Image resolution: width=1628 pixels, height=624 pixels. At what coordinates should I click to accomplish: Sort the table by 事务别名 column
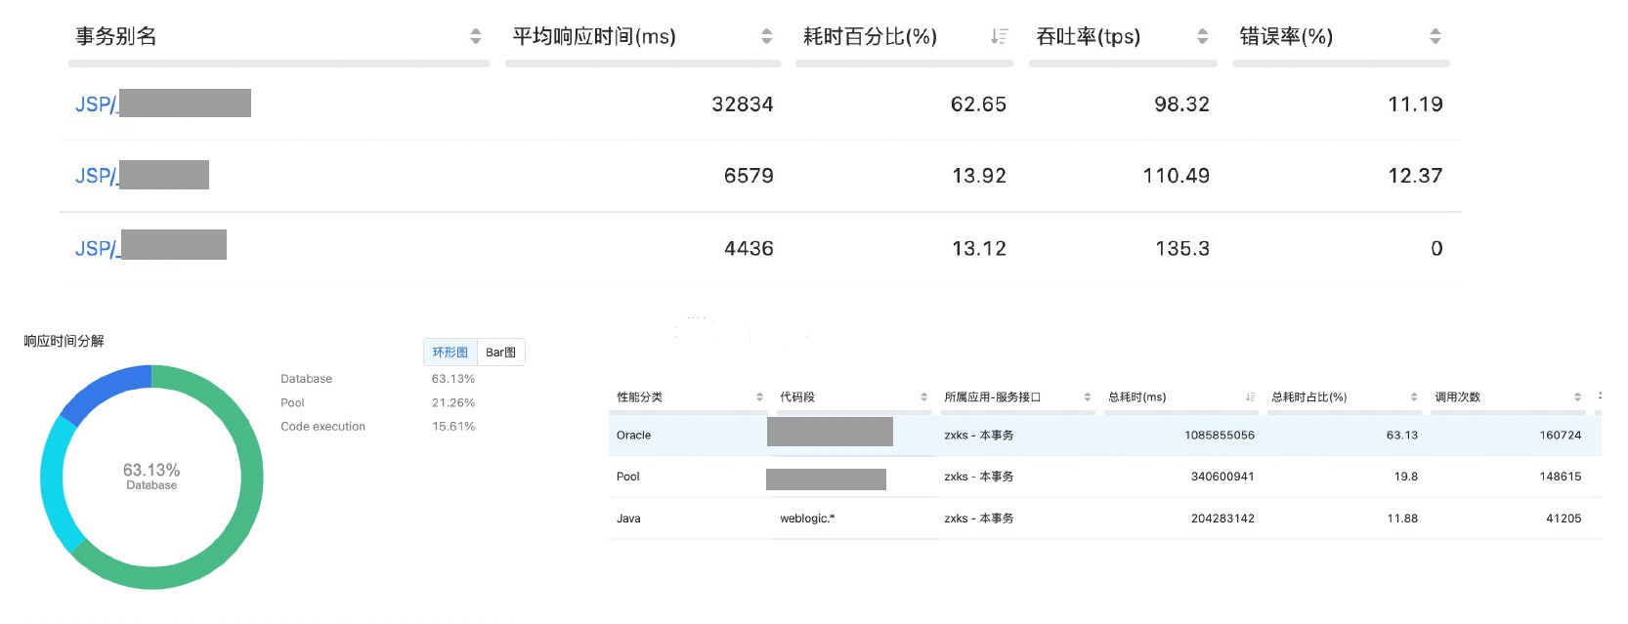tap(475, 36)
